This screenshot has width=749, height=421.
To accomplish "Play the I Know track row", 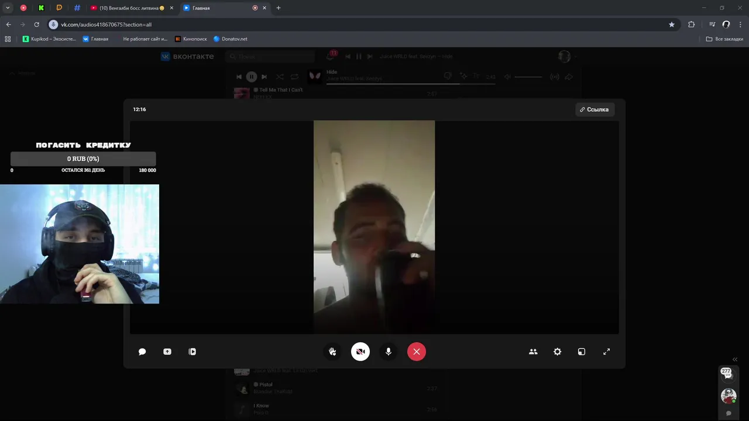I will pos(335,409).
